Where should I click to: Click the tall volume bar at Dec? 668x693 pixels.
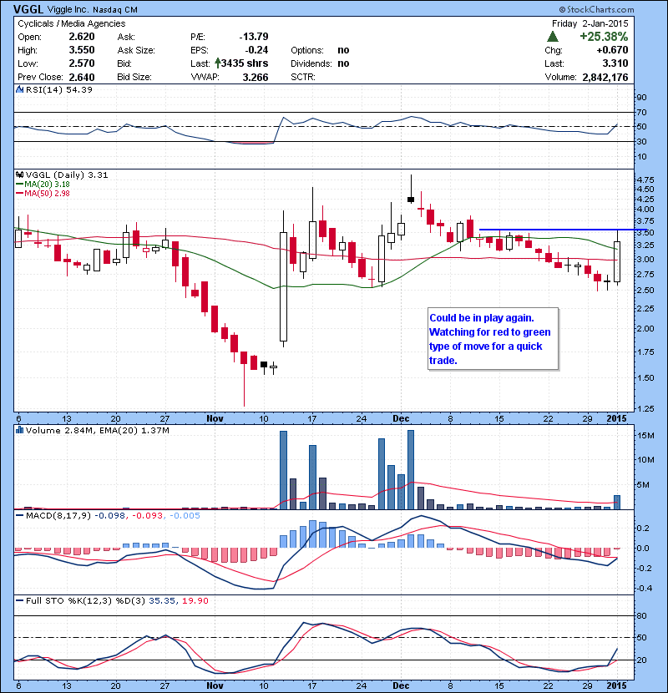point(411,469)
